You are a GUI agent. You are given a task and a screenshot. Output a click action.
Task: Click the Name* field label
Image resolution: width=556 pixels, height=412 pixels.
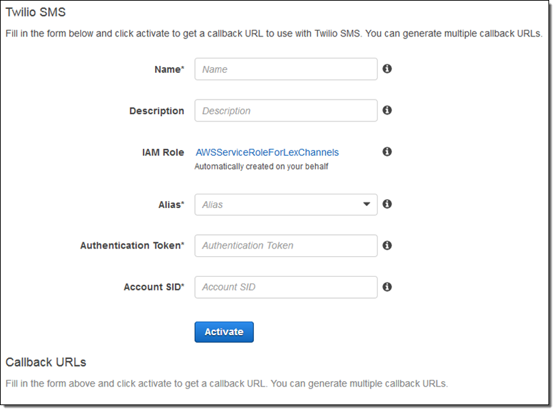(170, 69)
